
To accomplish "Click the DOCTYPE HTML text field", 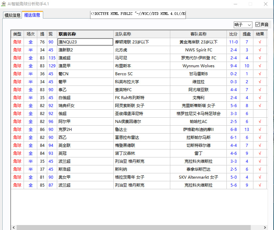I will (138, 14).
